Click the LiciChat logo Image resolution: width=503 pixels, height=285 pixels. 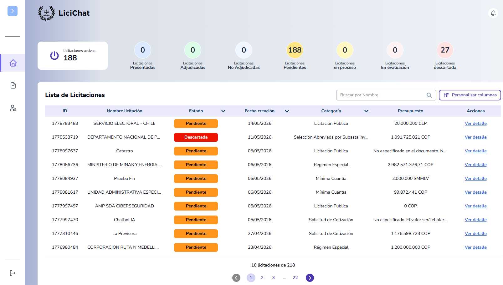pyautogui.click(x=64, y=13)
